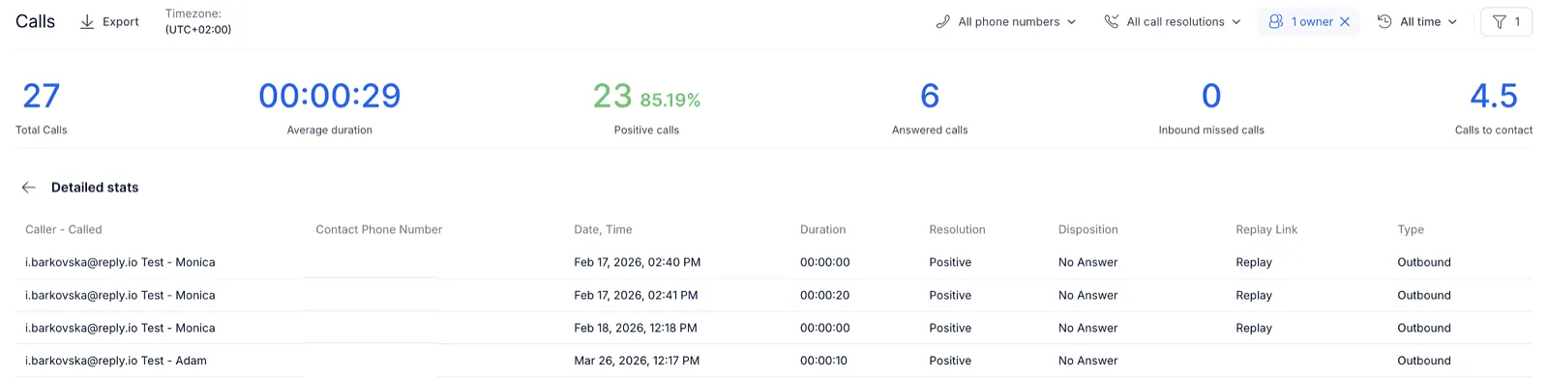Click the 00:00:29 average duration value
This screenshot has height=378, width=1548.
click(330, 96)
